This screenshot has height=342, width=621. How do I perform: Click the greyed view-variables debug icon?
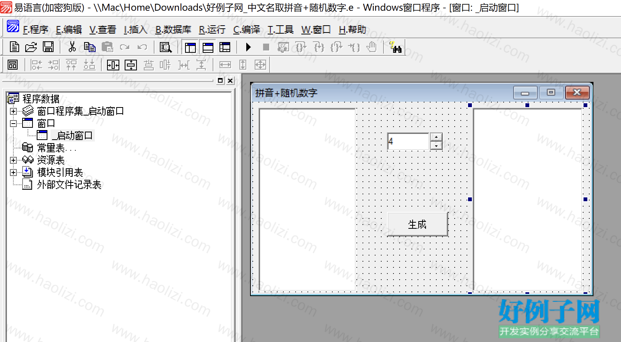(x=283, y=47)
